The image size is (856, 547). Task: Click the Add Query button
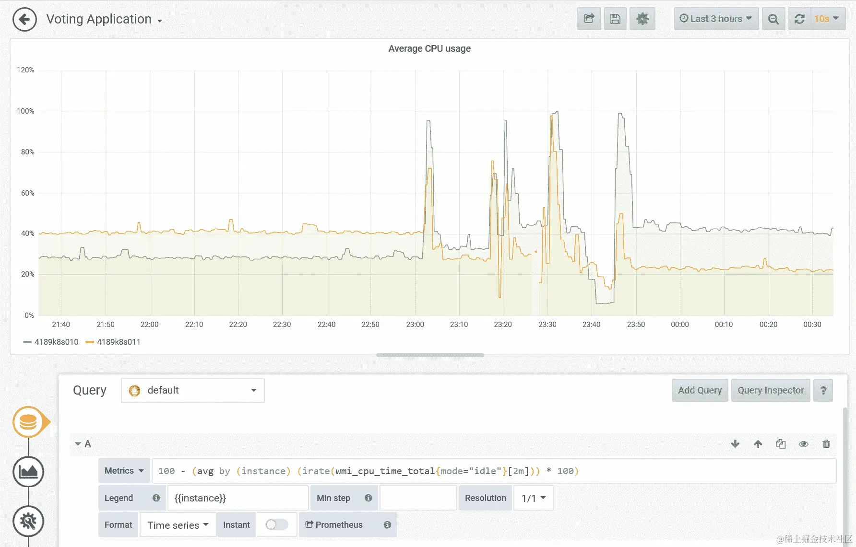click(x=700, y=390)
